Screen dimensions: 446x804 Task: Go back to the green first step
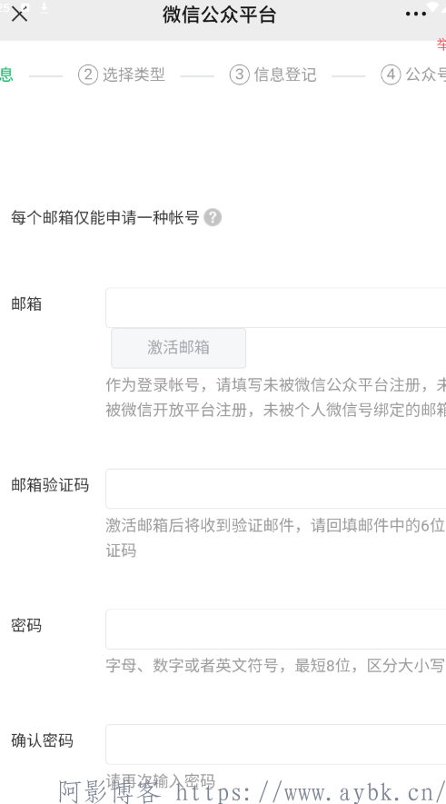click(x=6, y=74)
